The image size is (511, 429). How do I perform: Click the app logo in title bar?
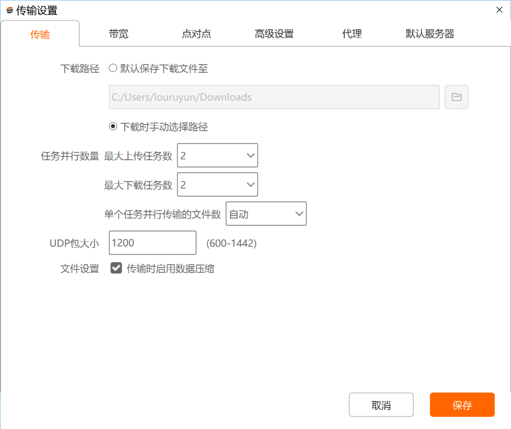[x=9, y=10]
